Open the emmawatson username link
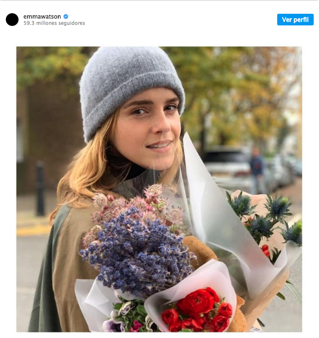Image resolution: width=319 pixels, height=338 pixels. point(42,16)
